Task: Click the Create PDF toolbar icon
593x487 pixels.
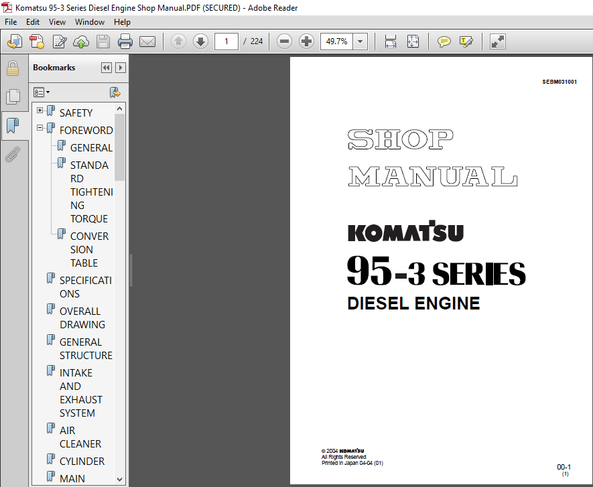Action: coord(37,42)
